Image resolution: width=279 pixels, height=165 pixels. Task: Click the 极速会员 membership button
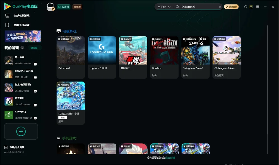click(x=231, y=7)
